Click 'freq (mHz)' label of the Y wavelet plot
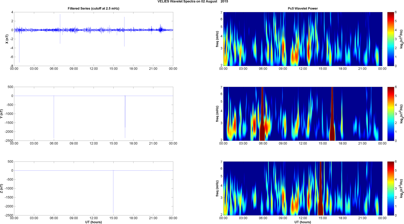404x224 pixels. click(x=217, y=114)
